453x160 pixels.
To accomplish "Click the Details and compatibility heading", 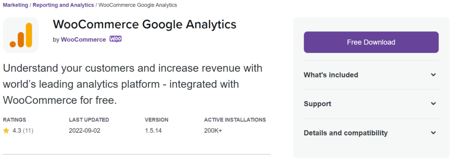I will click(x=346, y=133).
